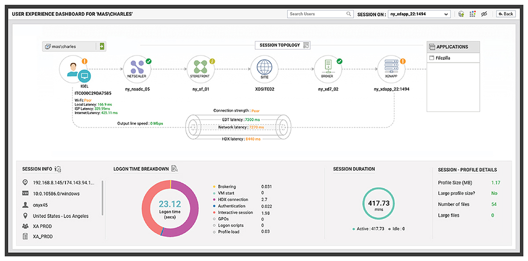The height and width of the screenshot is (261, 528).
Task: Click the colored grid icon in header
Action: click(x=473, y=14)
